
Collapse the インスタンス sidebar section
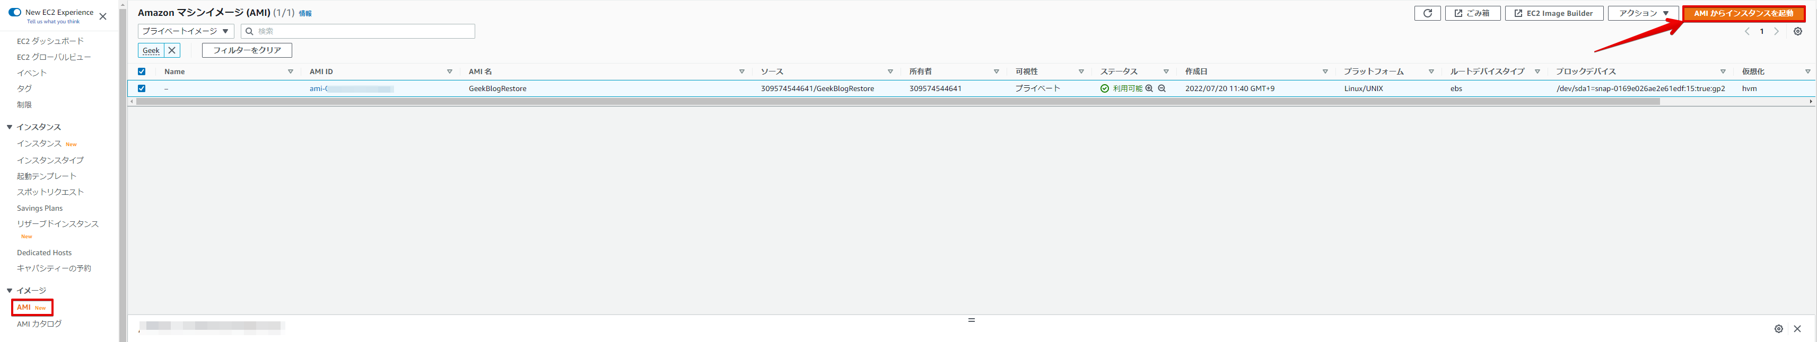(x=10, y=128)
